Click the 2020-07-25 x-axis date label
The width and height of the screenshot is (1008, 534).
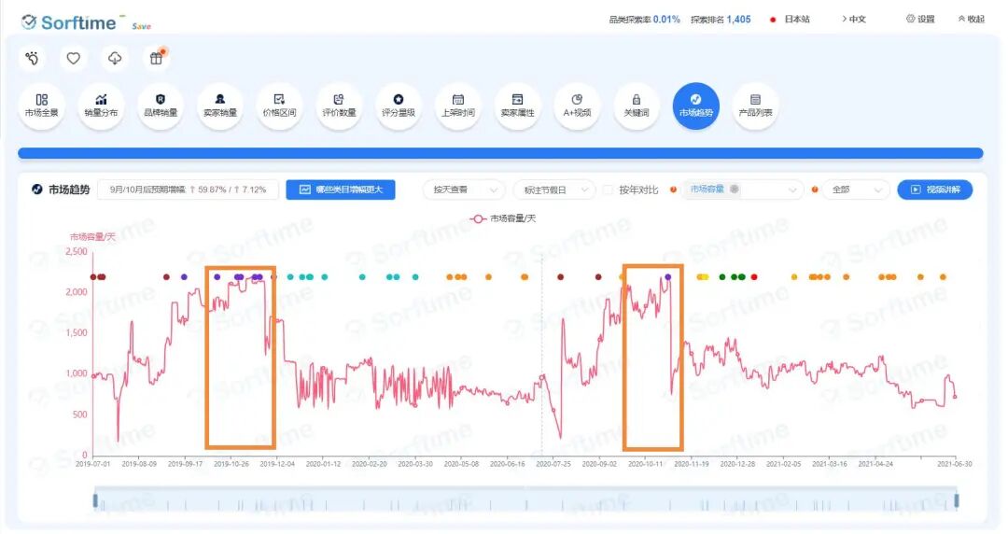tap(553, 464)
